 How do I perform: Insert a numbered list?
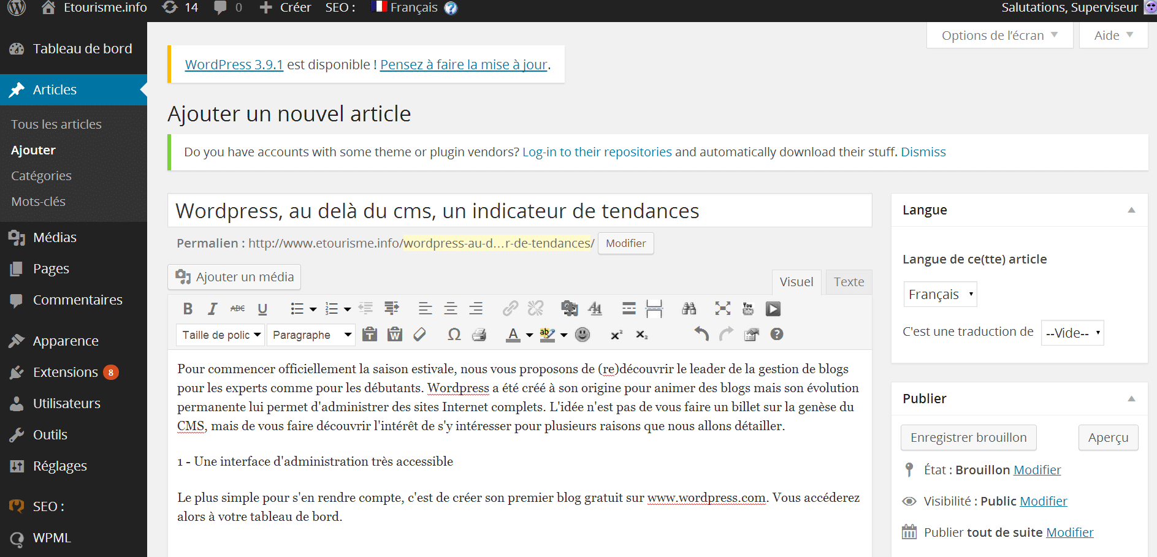(332, 309)
